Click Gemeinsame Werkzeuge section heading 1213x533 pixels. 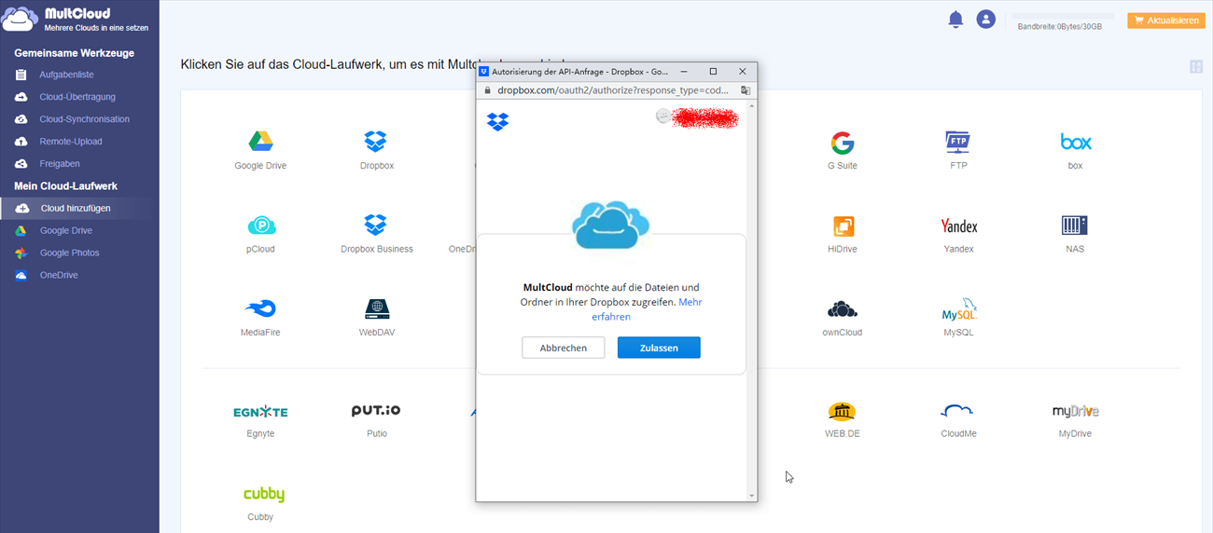[74, 52]
